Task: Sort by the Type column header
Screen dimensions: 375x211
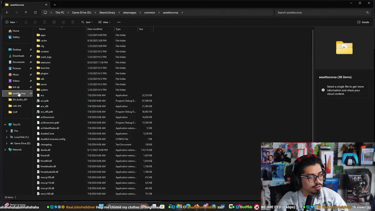Action: point(118,29)
